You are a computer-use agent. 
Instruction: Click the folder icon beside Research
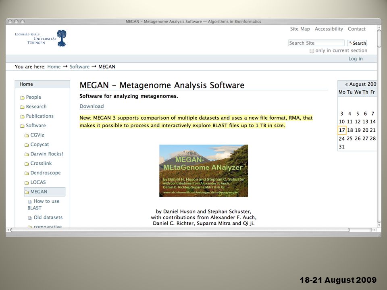click(22, 107)
